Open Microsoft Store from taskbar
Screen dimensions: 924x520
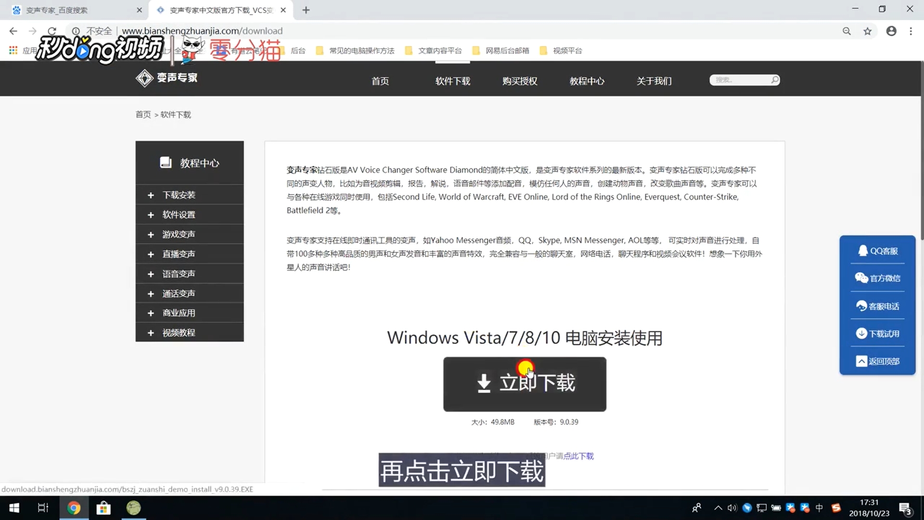103,508
